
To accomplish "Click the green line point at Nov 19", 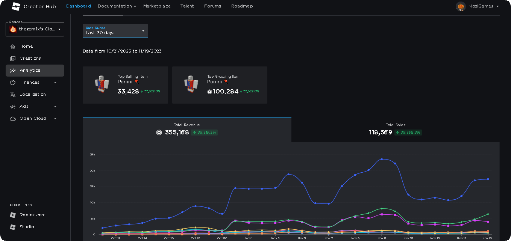I will (488, 214).
